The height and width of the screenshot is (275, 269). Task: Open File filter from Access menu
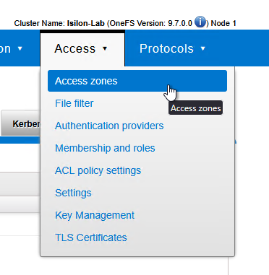pyautogui.click(x=74, y=103)
